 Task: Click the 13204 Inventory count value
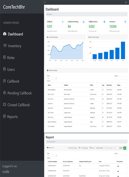[x=113, y=27]
